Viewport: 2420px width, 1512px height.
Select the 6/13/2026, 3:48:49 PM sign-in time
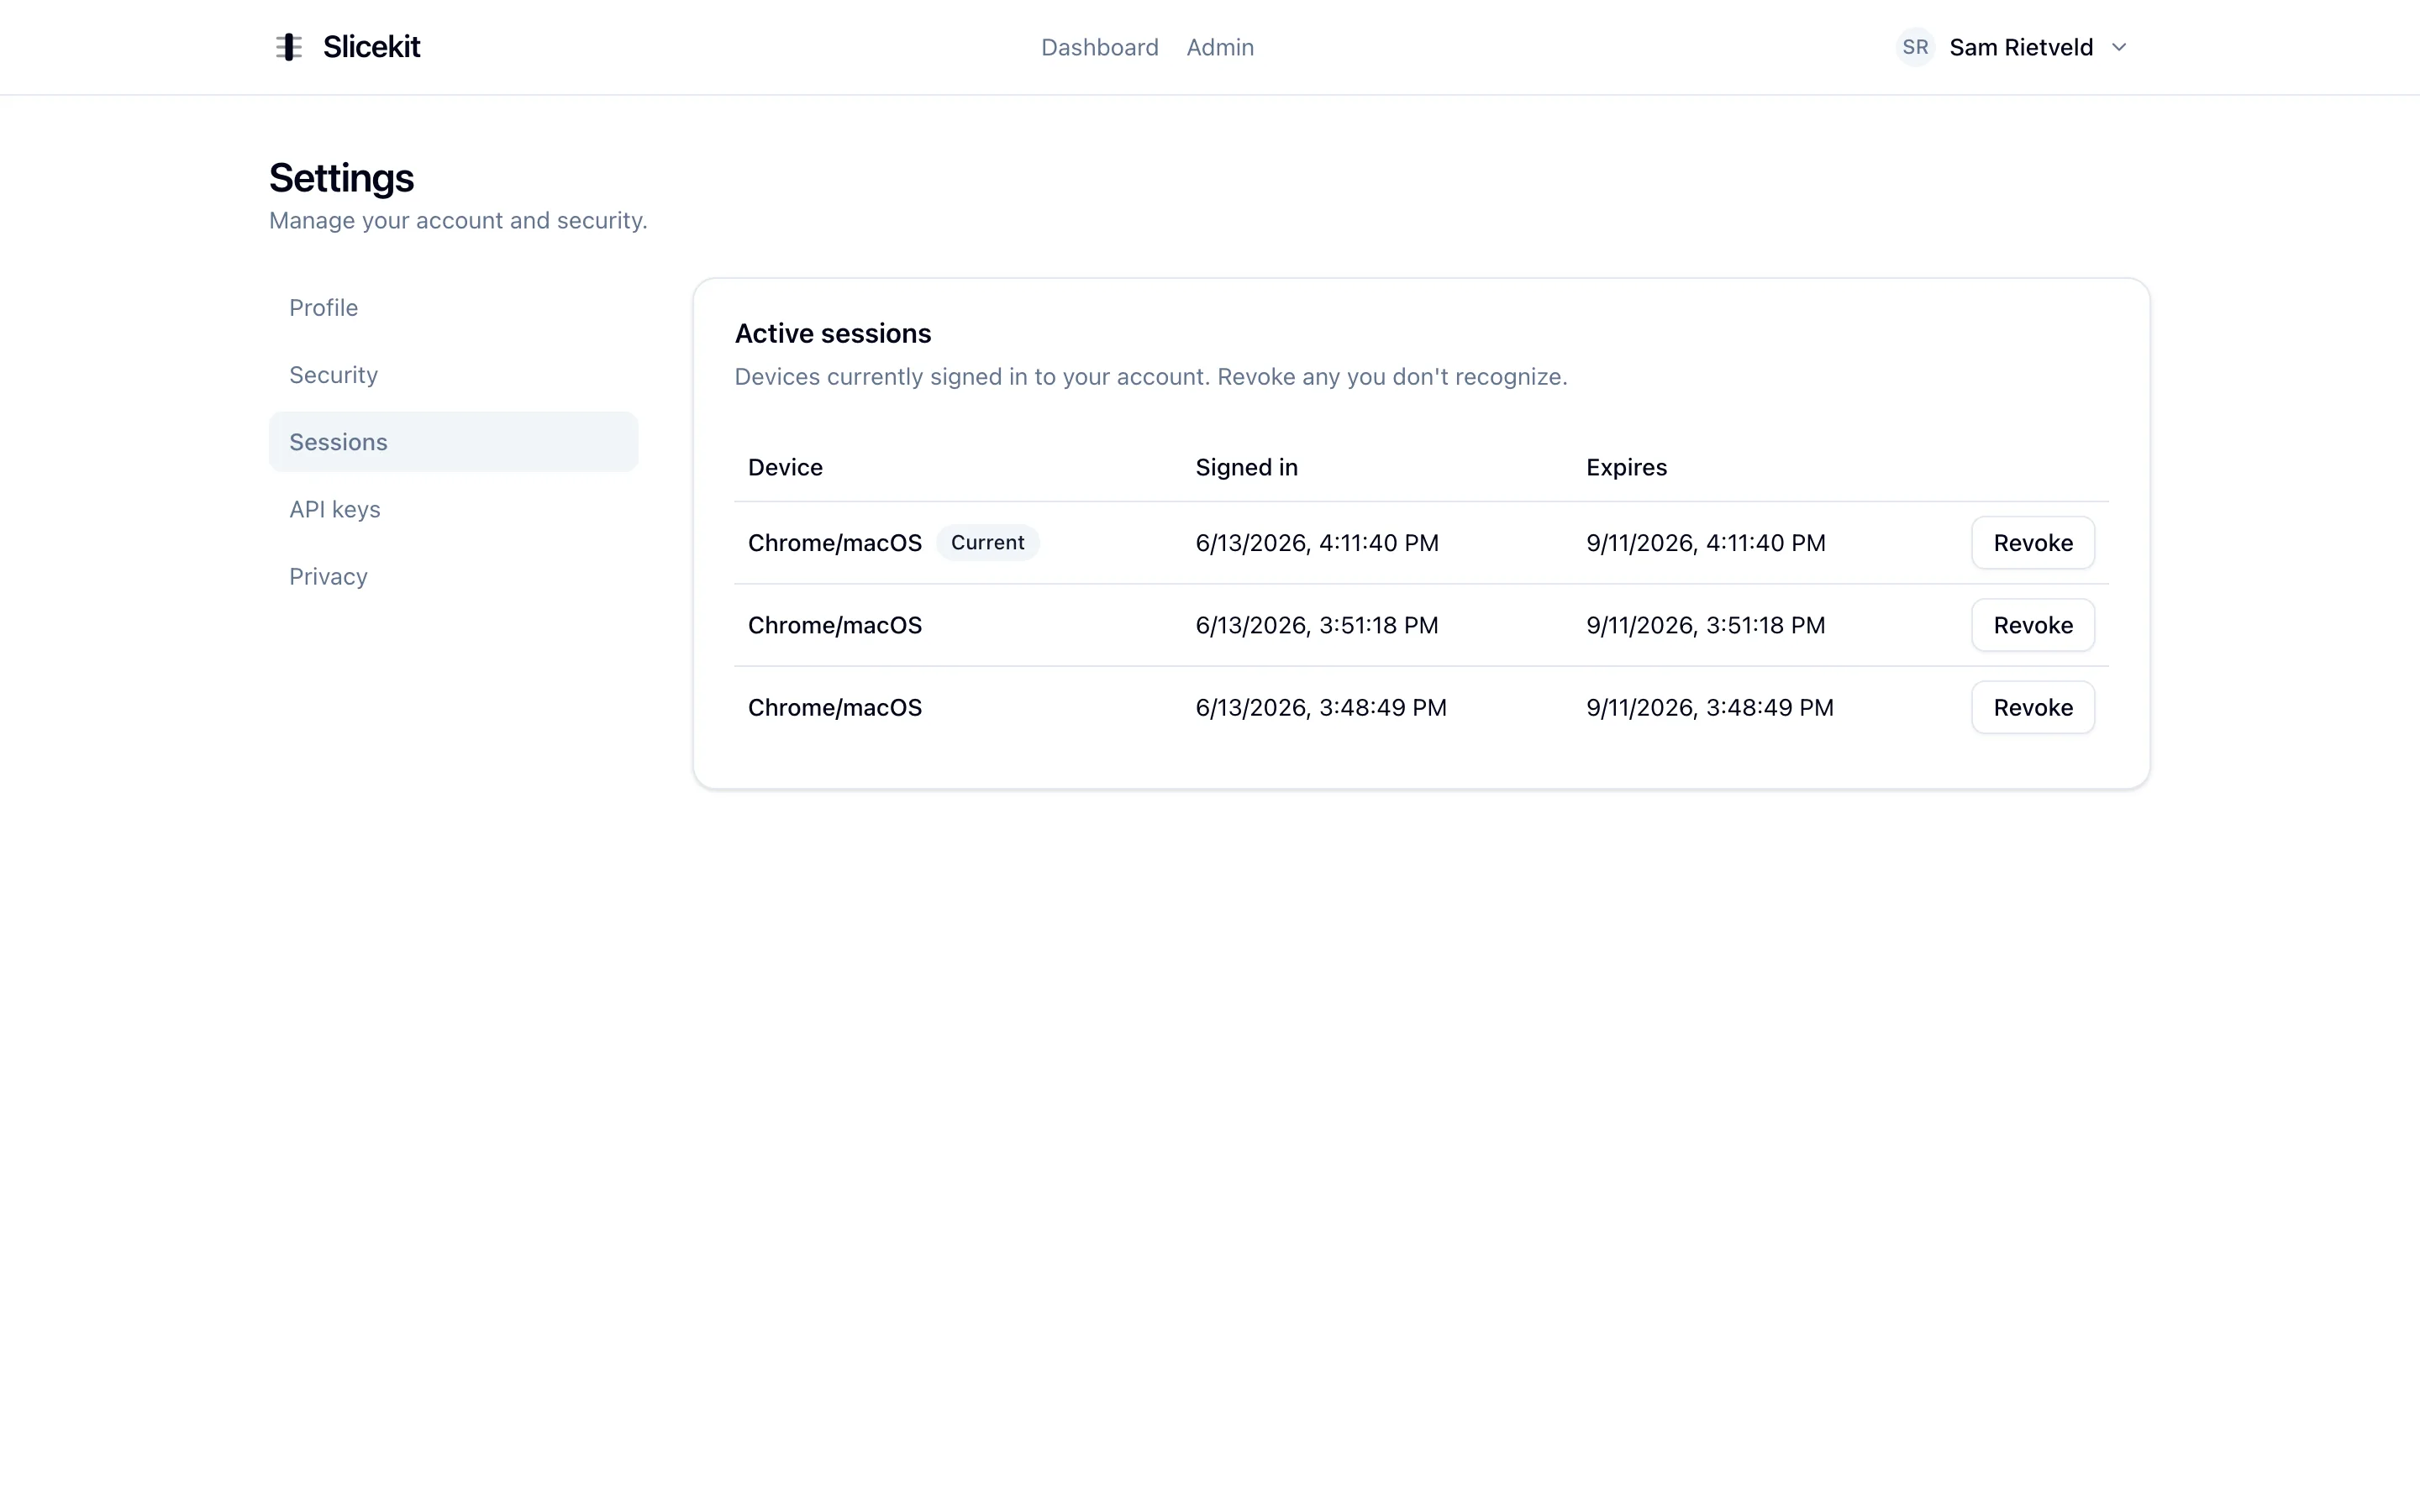coord(1321,707)
